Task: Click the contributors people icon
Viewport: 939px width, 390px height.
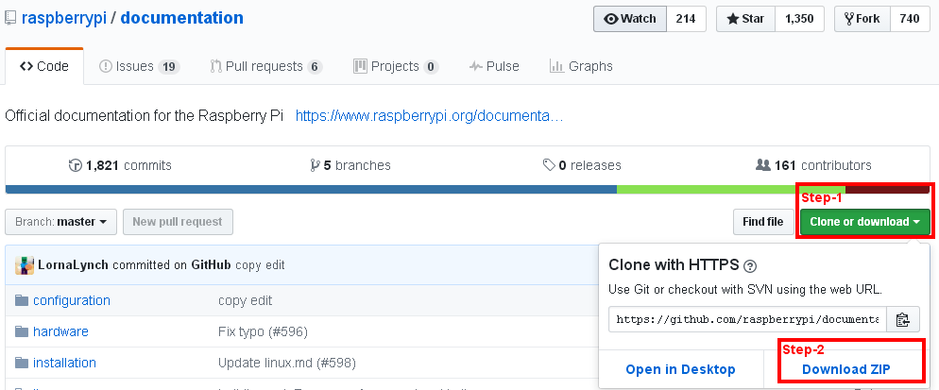Action: [763, 164]
